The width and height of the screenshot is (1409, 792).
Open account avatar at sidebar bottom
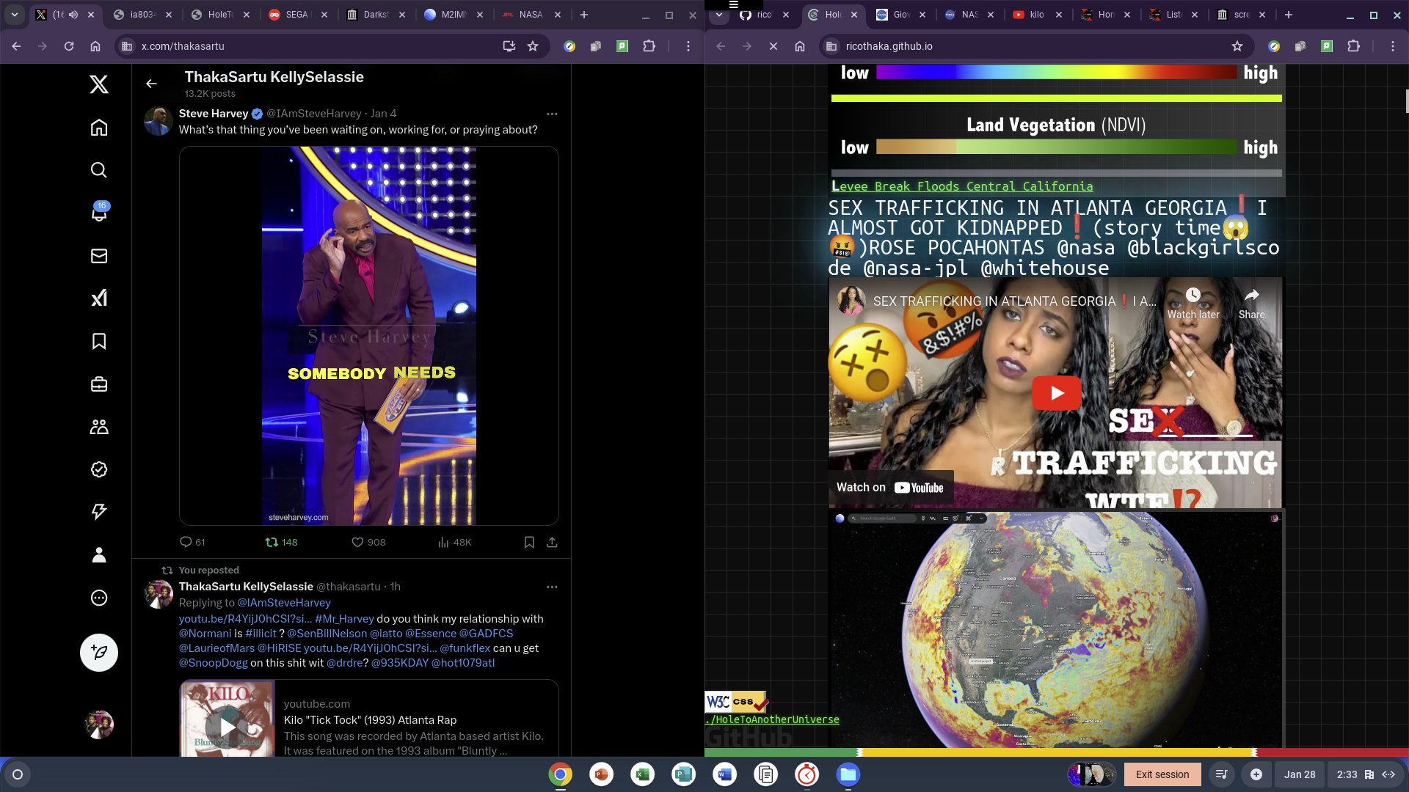tap(99, 725)
